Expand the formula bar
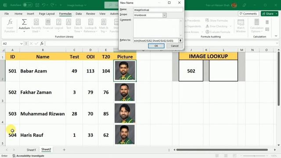 click(x=277, y=43)
